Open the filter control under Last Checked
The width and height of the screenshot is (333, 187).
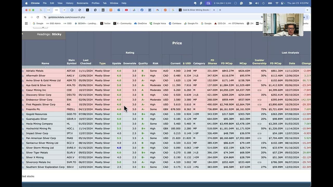coord(86,67)
